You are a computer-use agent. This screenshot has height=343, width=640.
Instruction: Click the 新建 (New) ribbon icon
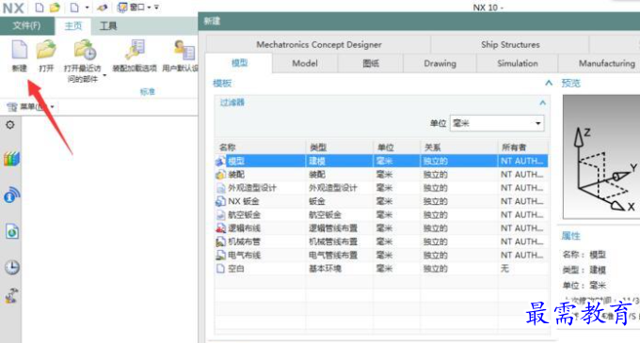coord(19,50)
